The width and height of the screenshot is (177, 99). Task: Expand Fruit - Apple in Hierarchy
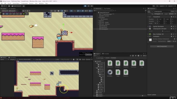pos(98,23)
